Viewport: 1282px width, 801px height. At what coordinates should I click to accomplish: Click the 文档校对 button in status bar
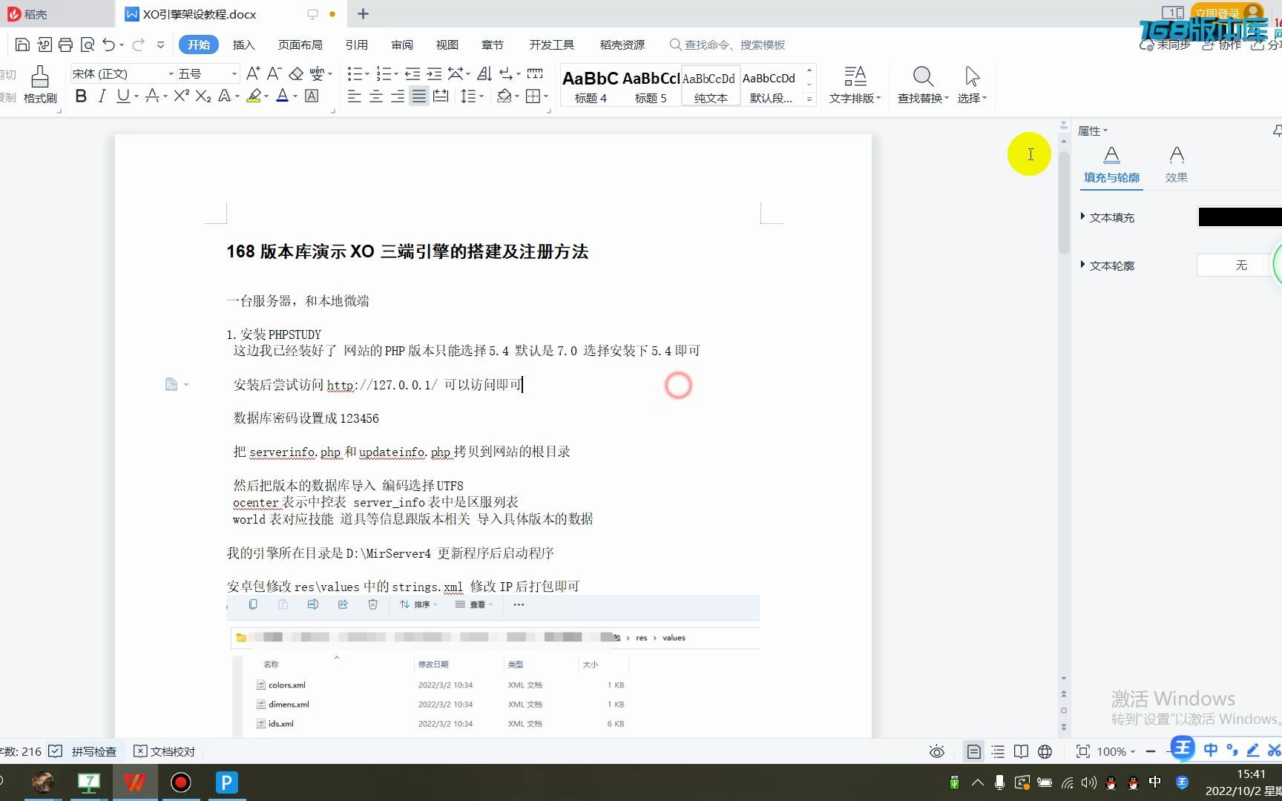(165, 751)
